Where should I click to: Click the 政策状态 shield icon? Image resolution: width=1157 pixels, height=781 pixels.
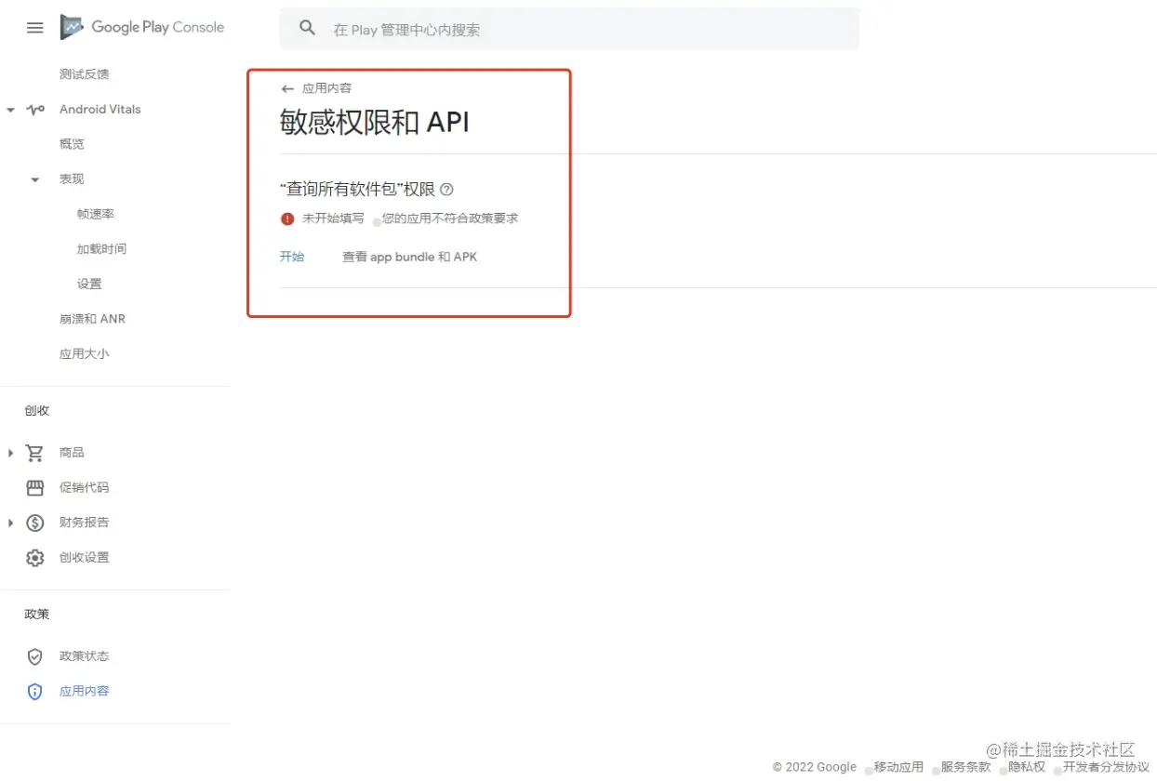click(x=34, y=655)
